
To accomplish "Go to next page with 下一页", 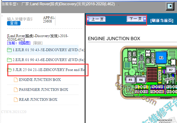I will [137, 19].
